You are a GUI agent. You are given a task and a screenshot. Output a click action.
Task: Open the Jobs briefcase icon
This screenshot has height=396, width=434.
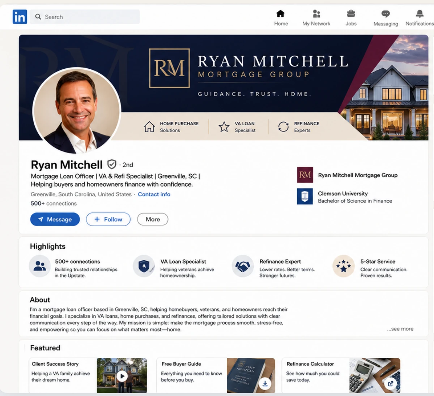pos(351,14)
